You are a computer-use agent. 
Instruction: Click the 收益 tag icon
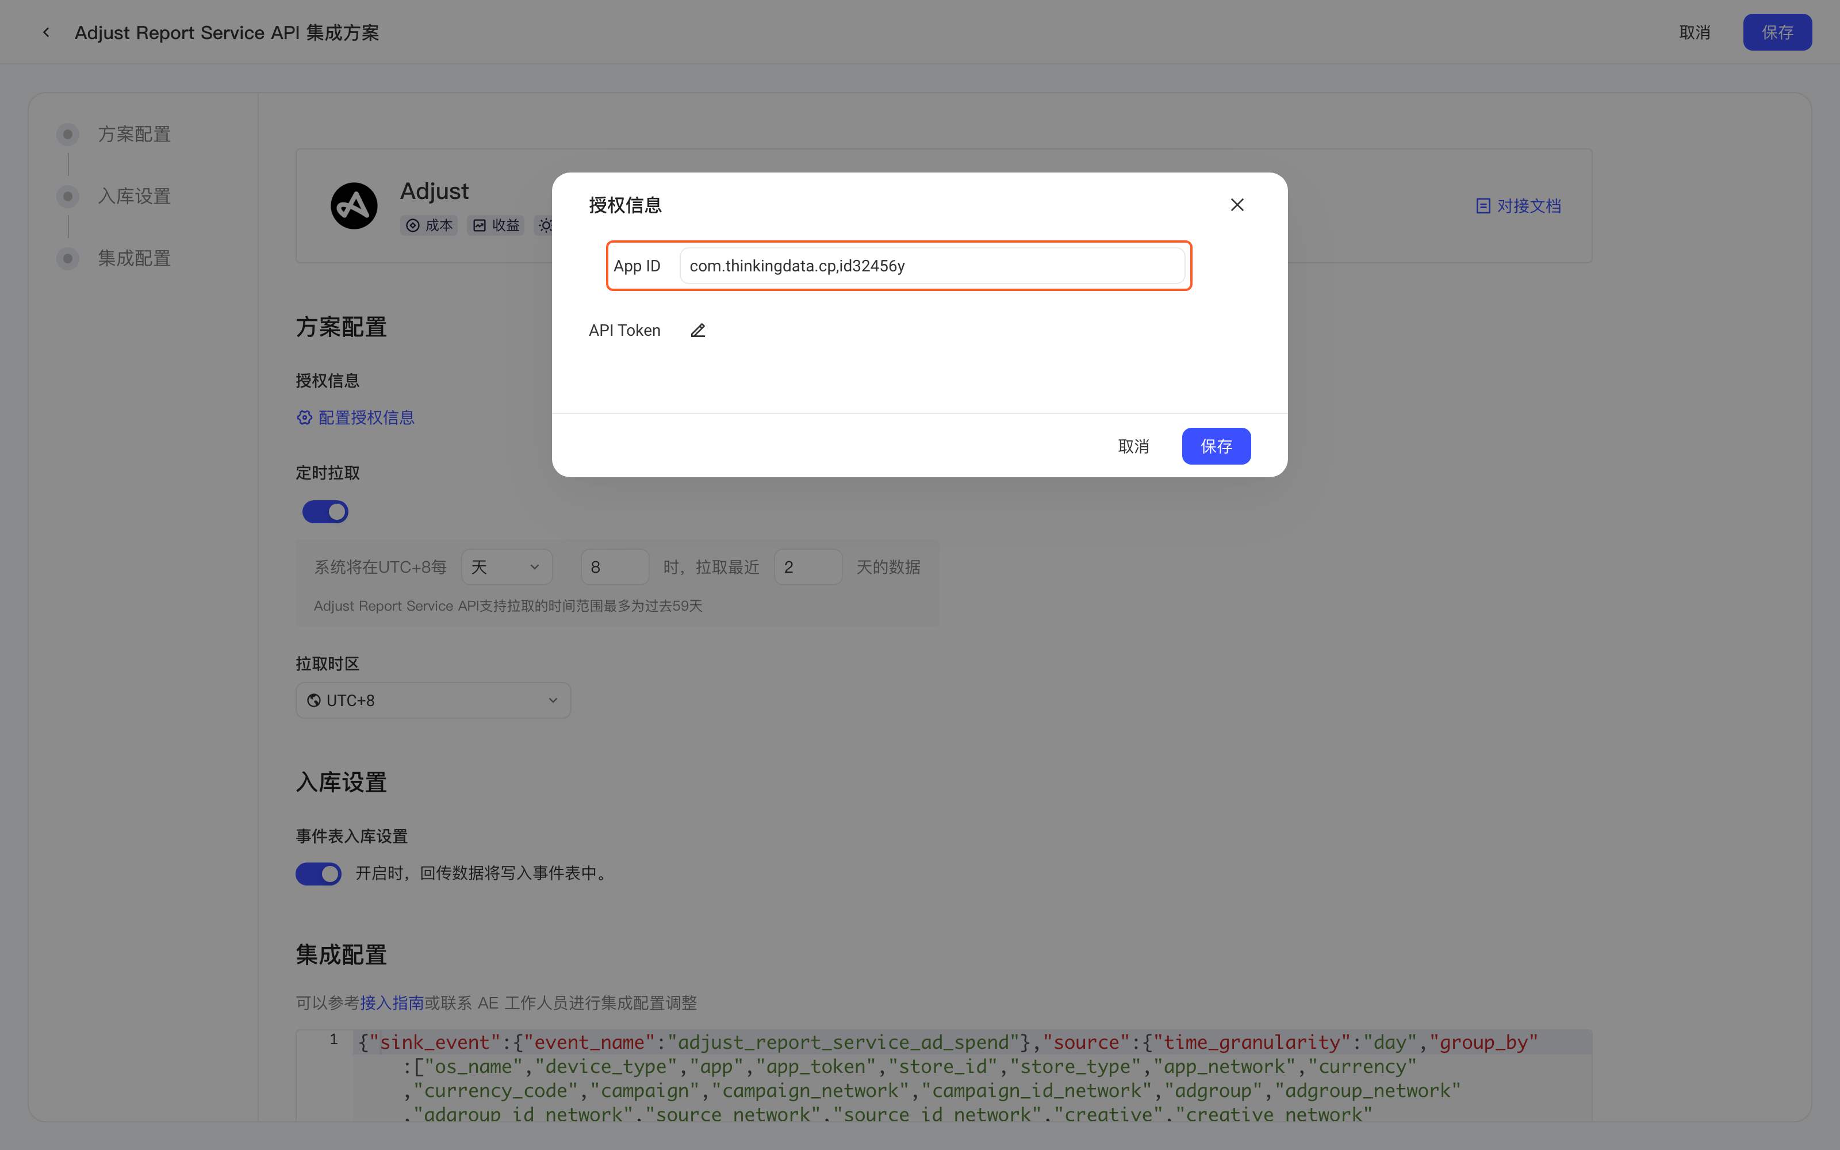[479, 225]
